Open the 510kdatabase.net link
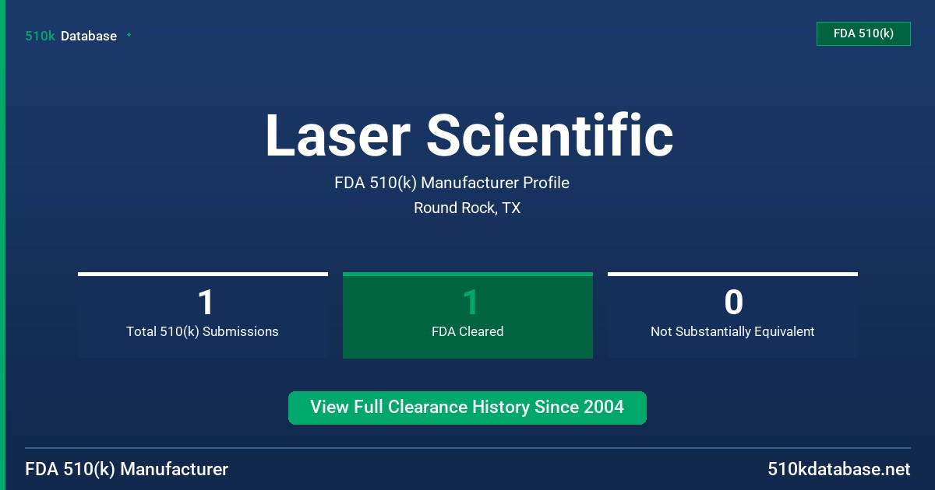935x490 pixels. pyautogui.click(x=838, y=469)
